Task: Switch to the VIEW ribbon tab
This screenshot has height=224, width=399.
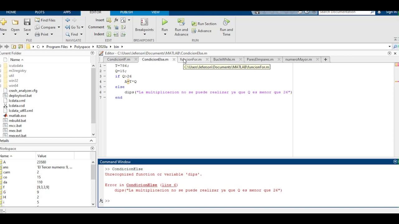Action: pyautogui.click(x=156, y=12)
